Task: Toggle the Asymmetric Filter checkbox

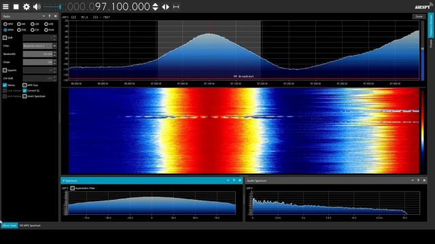Action: point(73,188)
